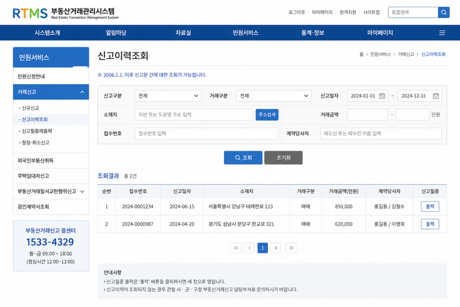460x307 pixels.
Task: Go to previous page arrow
Action: (x=250, y=248)
